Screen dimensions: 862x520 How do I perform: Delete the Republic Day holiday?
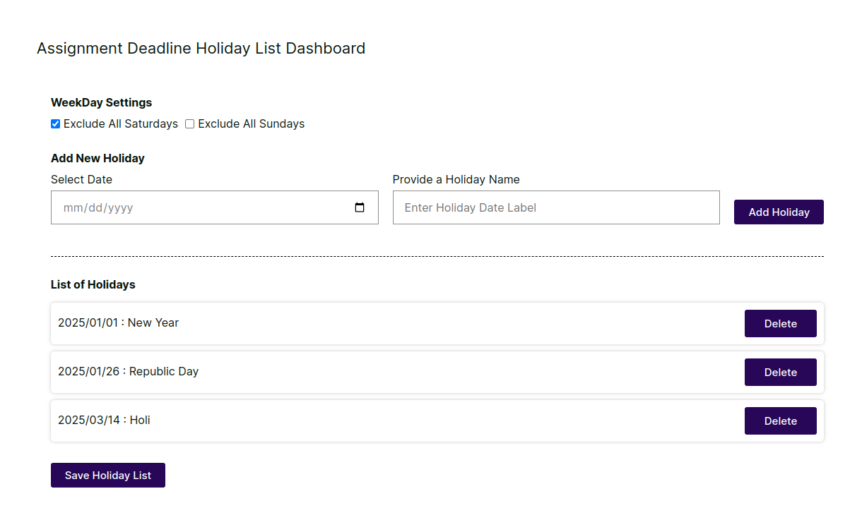(780, 373)
